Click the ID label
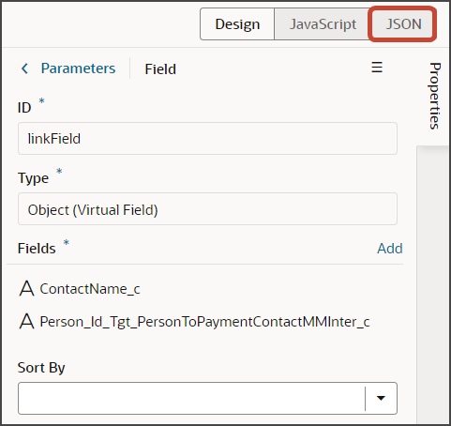The height and width of the screenshot is (426, 451). point(24,108)
